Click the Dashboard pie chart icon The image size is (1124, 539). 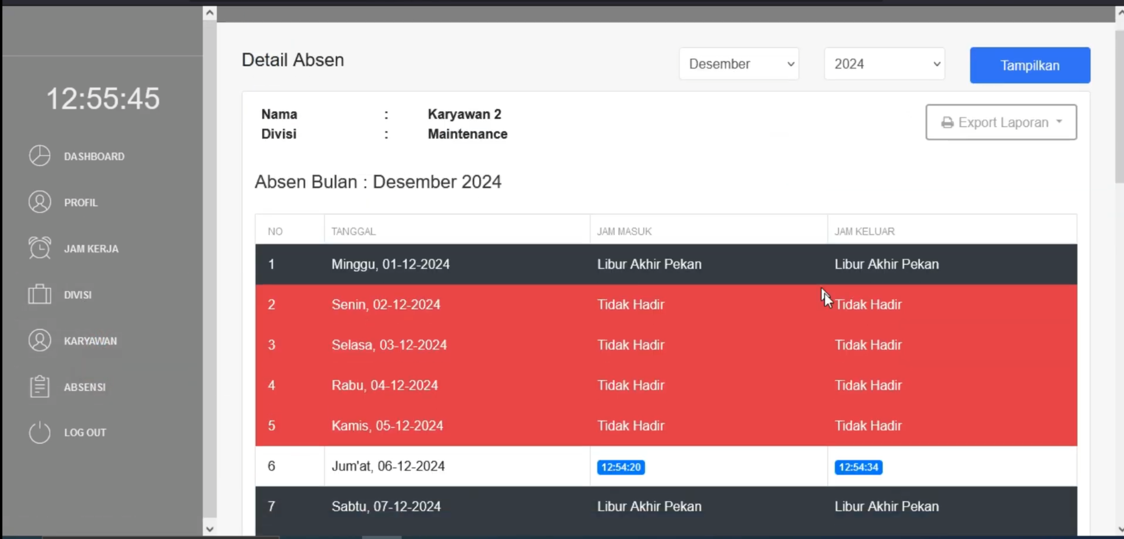coord(40,156)
